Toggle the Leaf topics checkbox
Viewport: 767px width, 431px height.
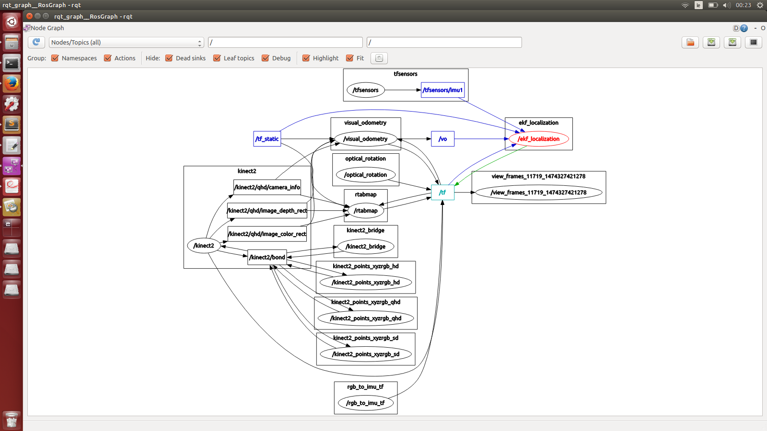point(217,58)
